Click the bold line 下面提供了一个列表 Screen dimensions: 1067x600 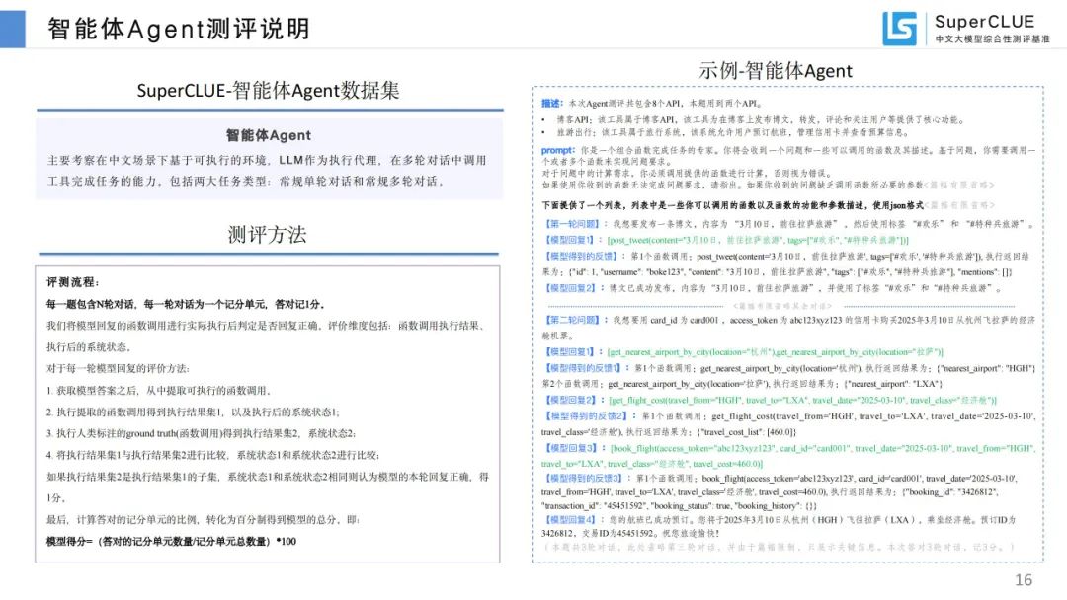pyautogui.click(x=732, y=205)
